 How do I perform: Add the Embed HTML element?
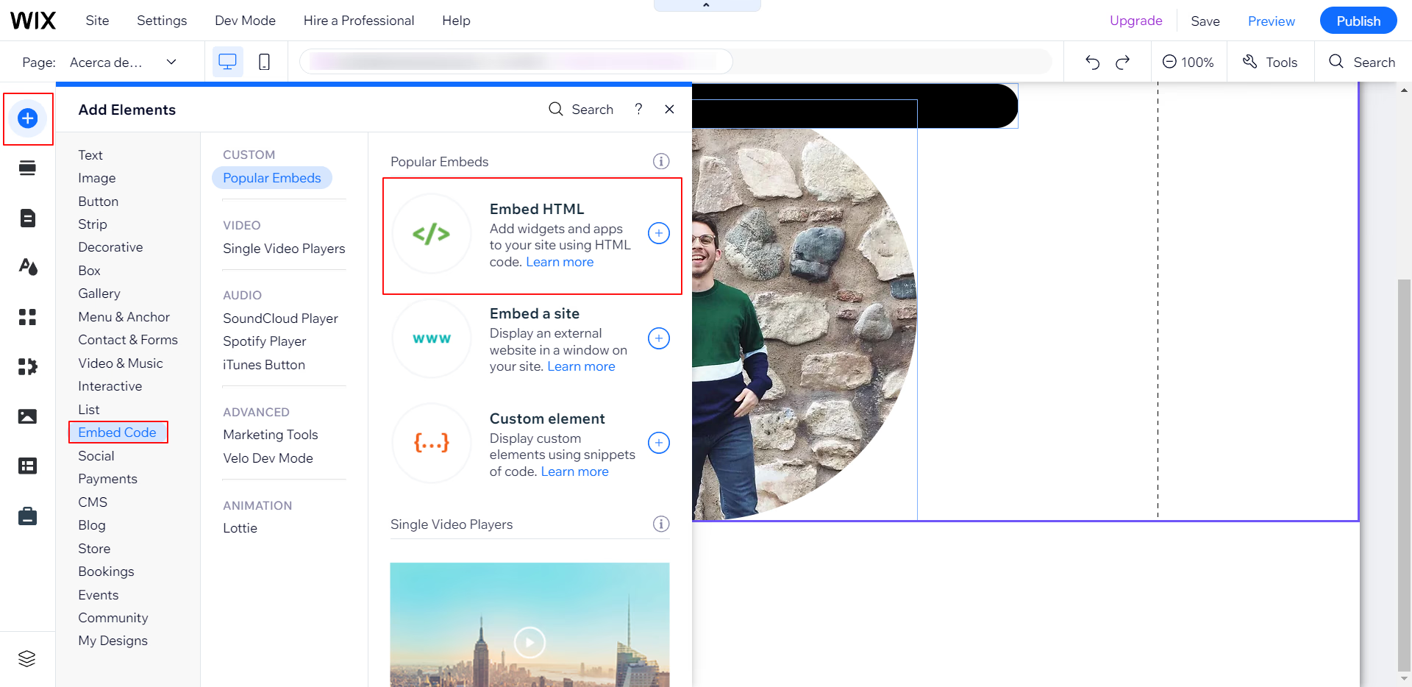(x=659, y=234)
